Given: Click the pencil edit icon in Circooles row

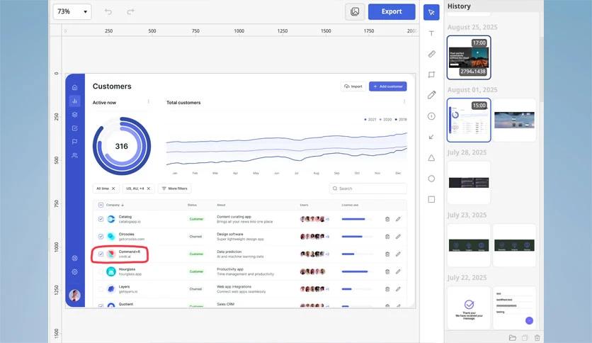Looking at the screenshot, I should pos(398,237).
